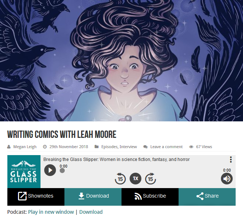Open author Megan Leigh's page
Screen dimensions: 243x220
click(x=25, y=147)
